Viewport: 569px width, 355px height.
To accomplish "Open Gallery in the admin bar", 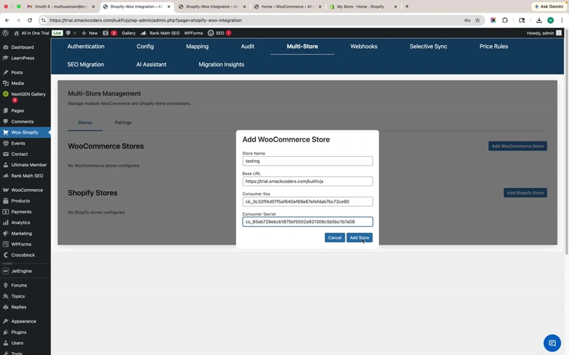I will pos(129,33).
